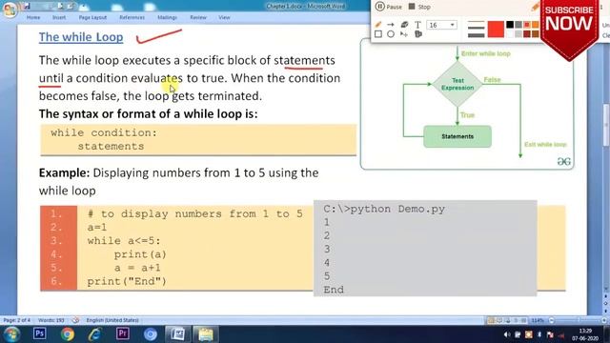Open the View ribbon tab

click(224, 17)
